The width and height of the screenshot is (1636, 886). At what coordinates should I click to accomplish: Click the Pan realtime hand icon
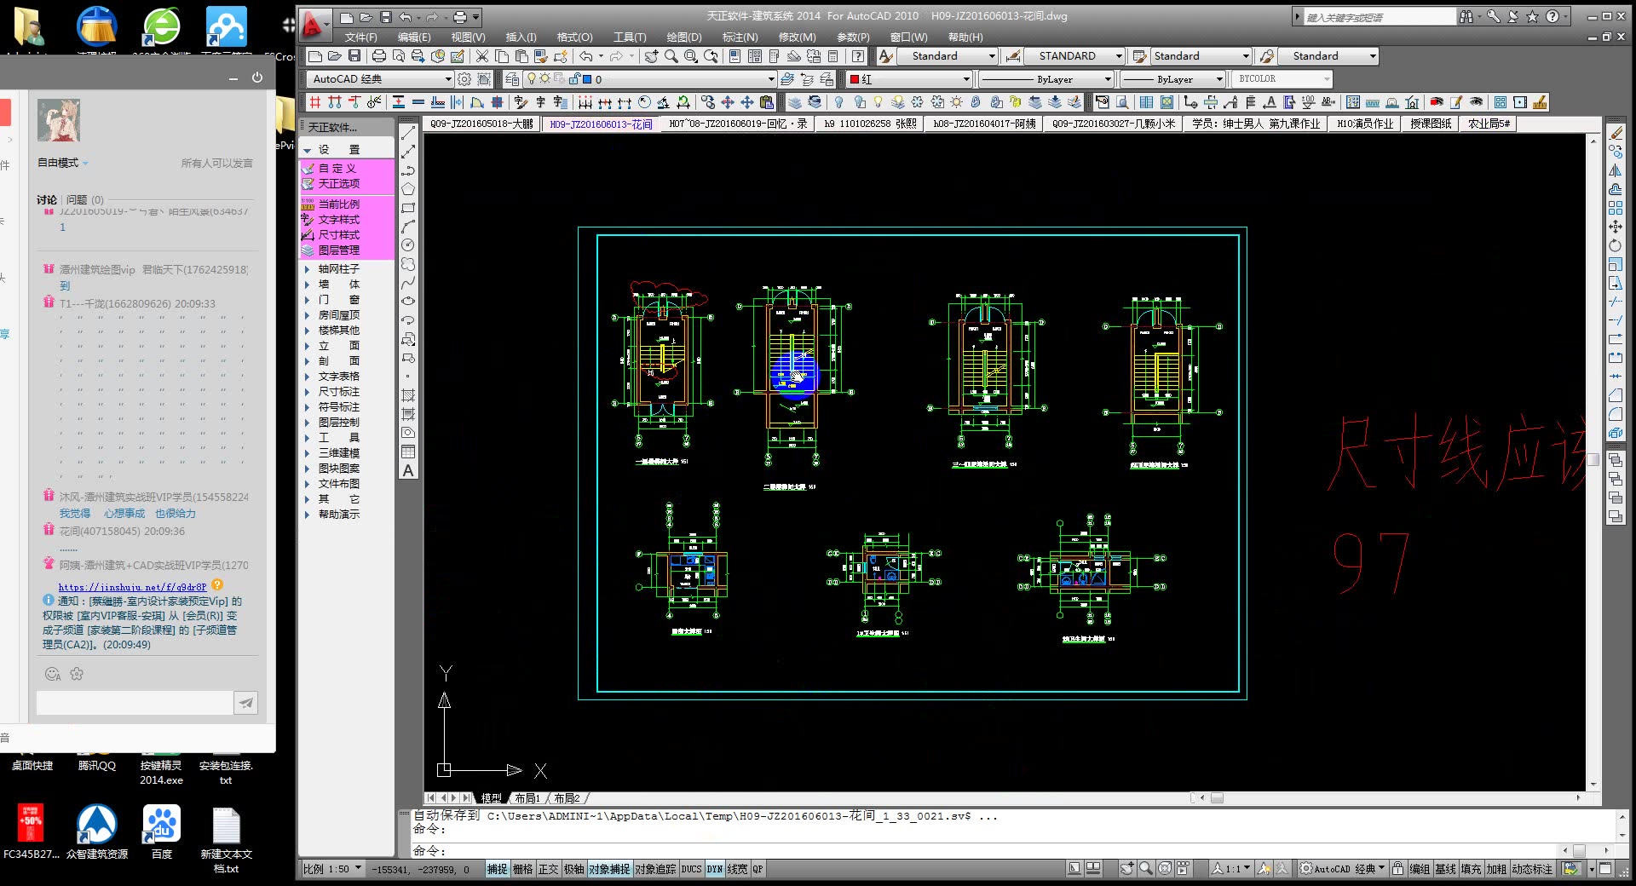[x=652, y=56]
